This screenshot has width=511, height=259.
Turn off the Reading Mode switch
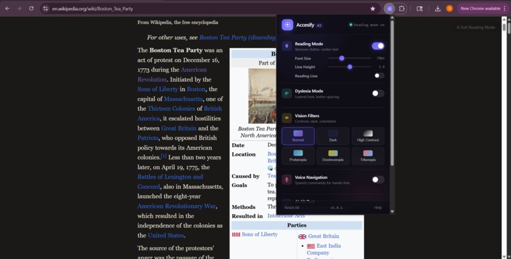pos(378,46)
